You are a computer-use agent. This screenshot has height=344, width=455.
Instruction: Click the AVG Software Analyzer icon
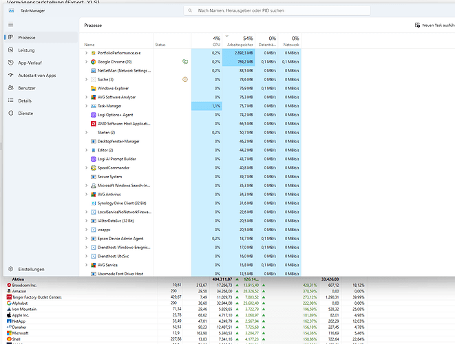coord(94,97)
